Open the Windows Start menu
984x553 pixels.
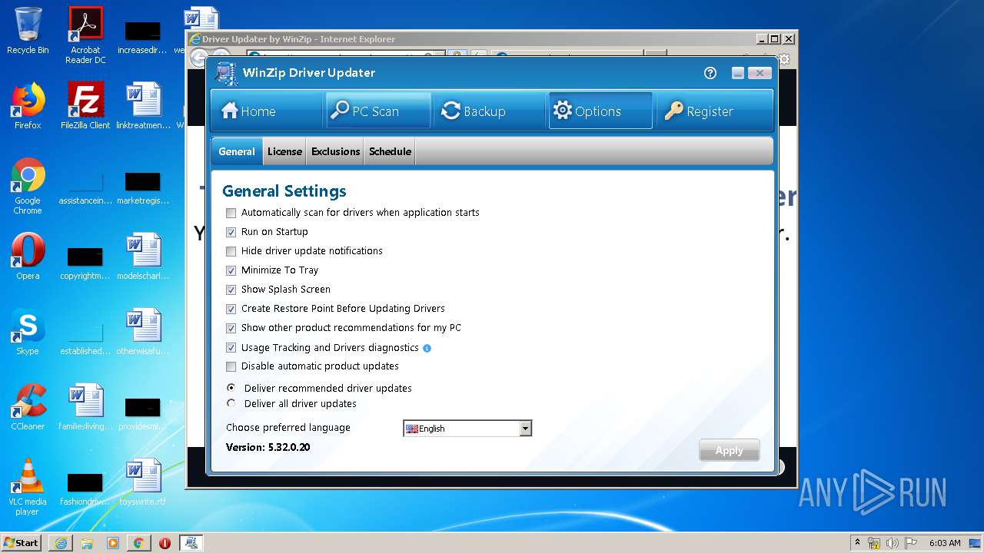[x=22, y=543]
